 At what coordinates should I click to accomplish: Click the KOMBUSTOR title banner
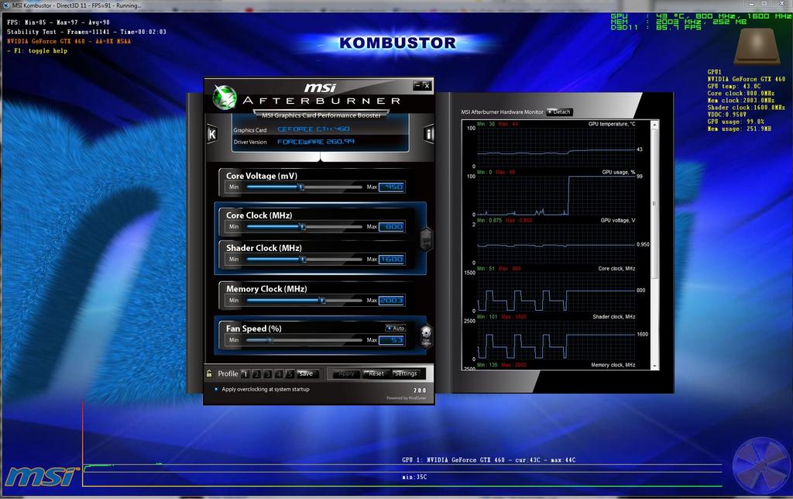[397, 43]
